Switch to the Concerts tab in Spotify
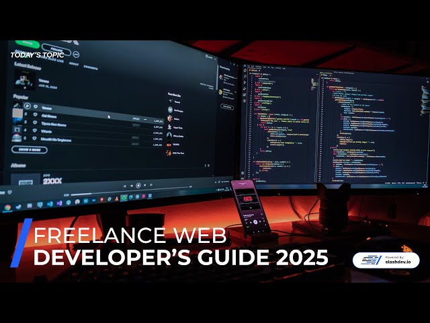 (x=91, y=67)
